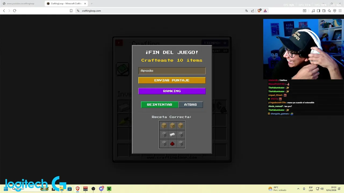The image size is (344, 193).
Task: Open the browser hamburger menu
Action: 340,11
